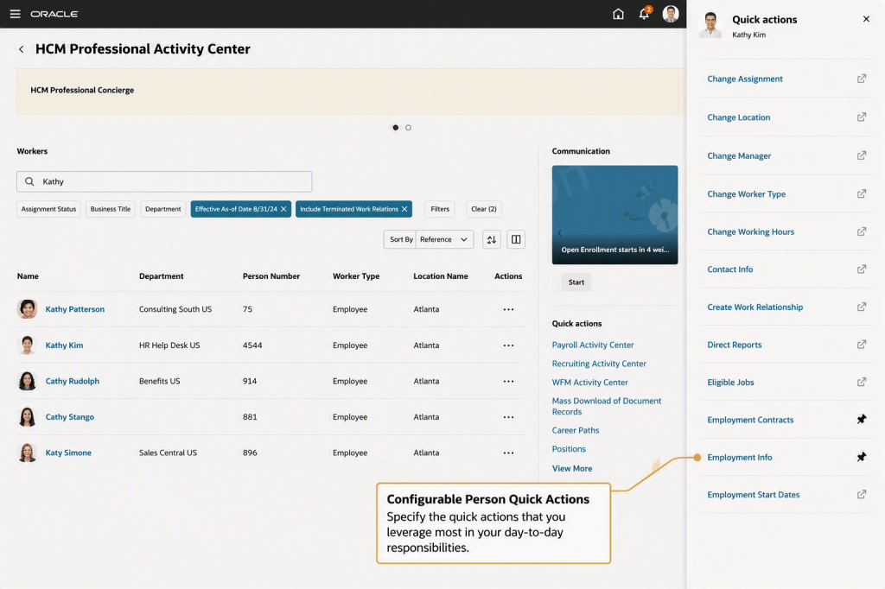Image resolution: width=885 pixels, height=589 pixels.
Task: Toggle the sort order arrows button
Action: [492, 239]
